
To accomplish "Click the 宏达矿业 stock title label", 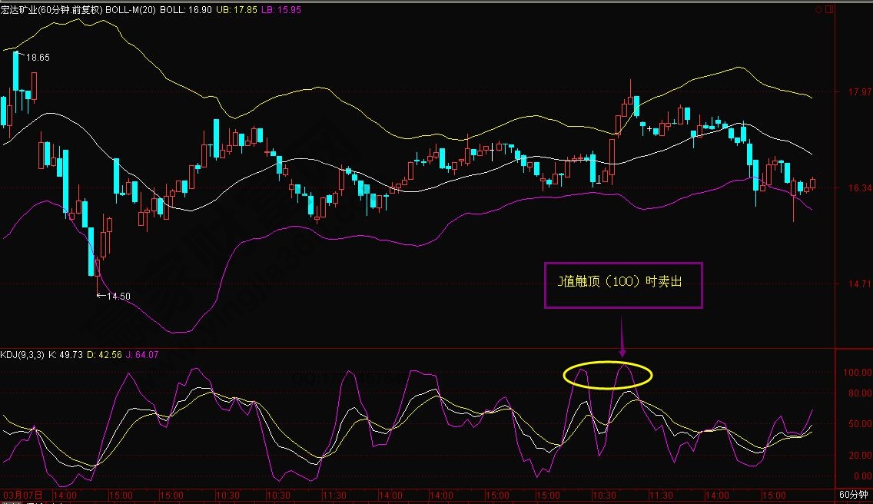I will pos(18,8).
